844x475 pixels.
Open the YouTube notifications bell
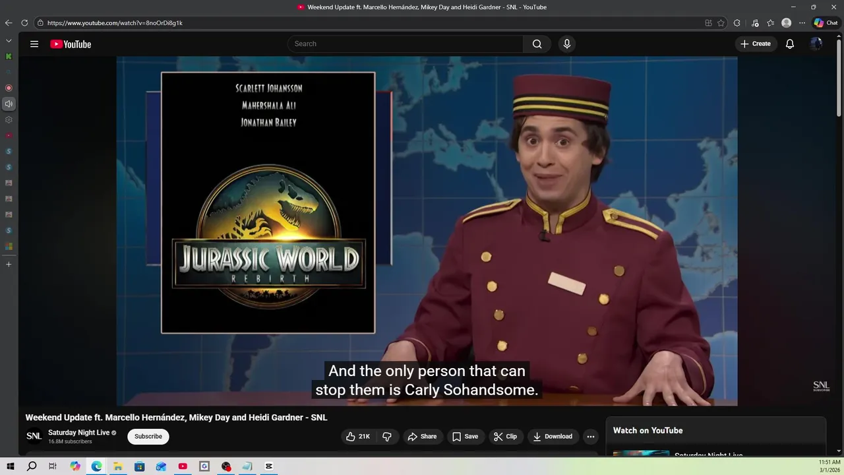pyautogui.click(x=789, y=44)
